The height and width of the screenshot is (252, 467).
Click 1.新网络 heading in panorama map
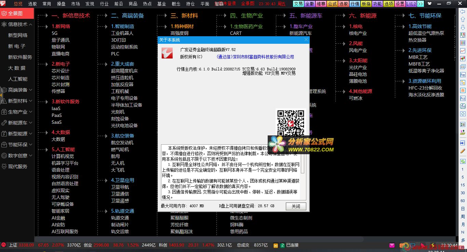point(61,26)
